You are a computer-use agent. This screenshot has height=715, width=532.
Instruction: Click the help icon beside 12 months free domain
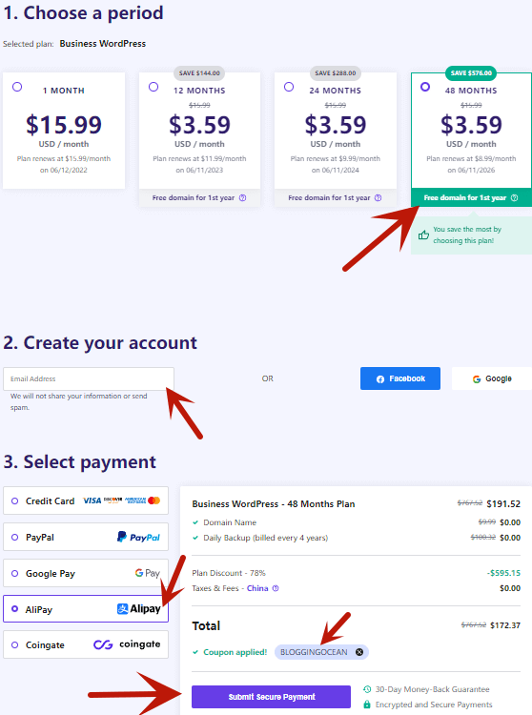click(243, 198)
